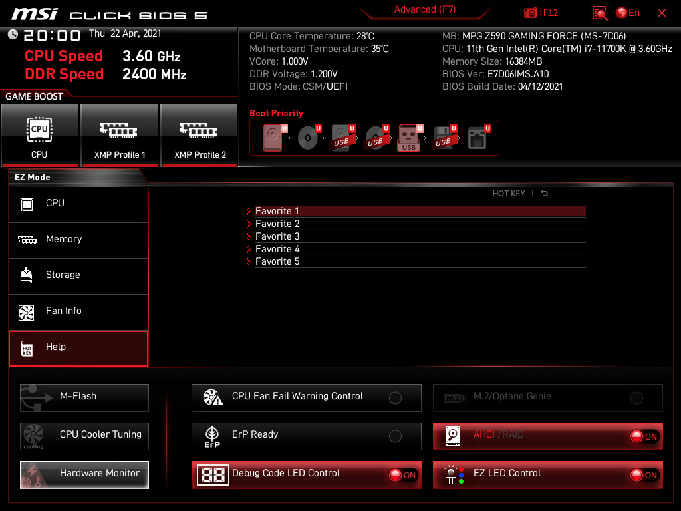Click the CPU chip icon in sidebar
This screenshot has width=681, height=511.
(27, 204)
